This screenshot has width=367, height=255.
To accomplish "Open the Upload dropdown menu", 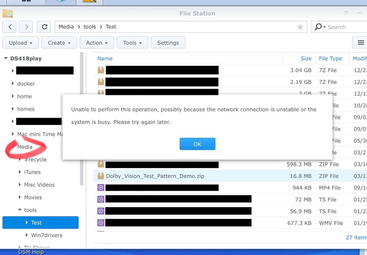I will [x=21, y=42].
